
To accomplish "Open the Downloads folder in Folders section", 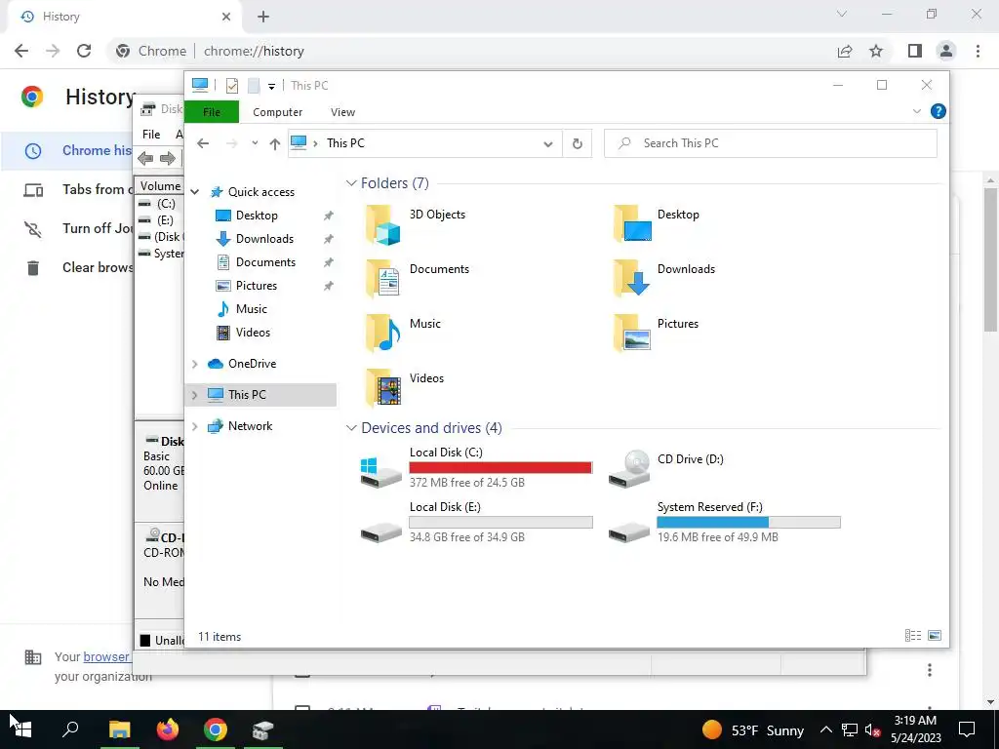I will click(x=632, y=278).
